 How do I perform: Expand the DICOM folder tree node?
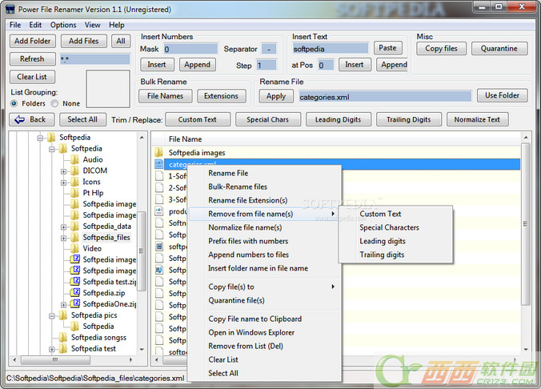(x=64, y=170)
